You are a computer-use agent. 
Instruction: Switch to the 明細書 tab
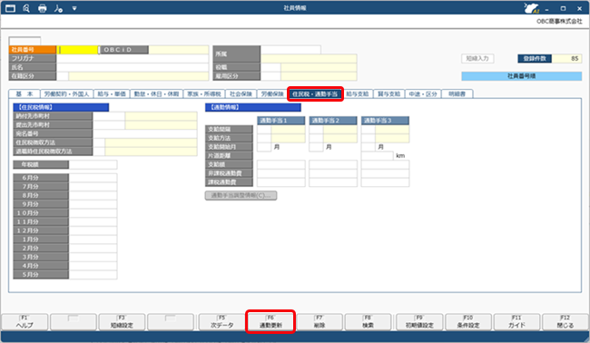pyautogui.click(x=457, y=93)
